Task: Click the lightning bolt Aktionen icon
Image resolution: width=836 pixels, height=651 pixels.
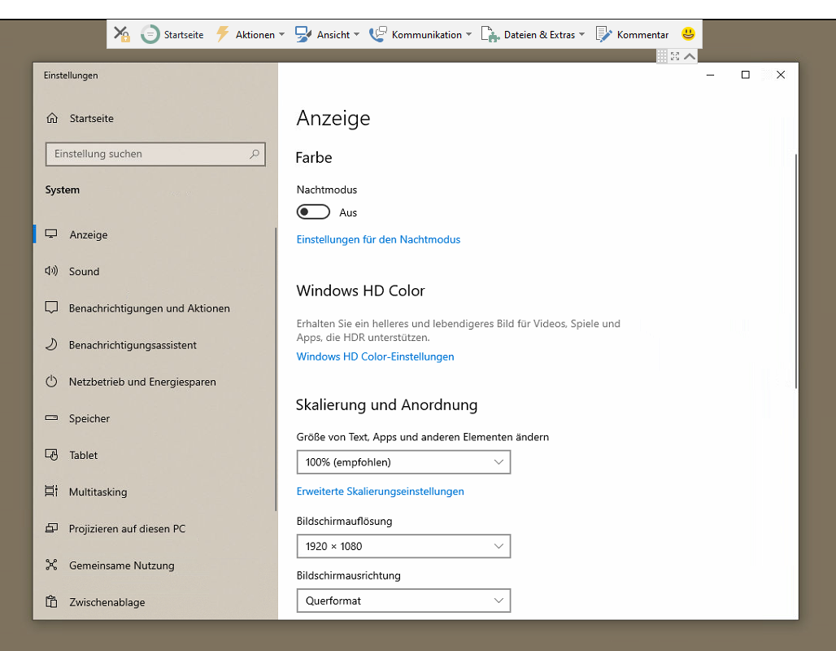Action: 222,33
